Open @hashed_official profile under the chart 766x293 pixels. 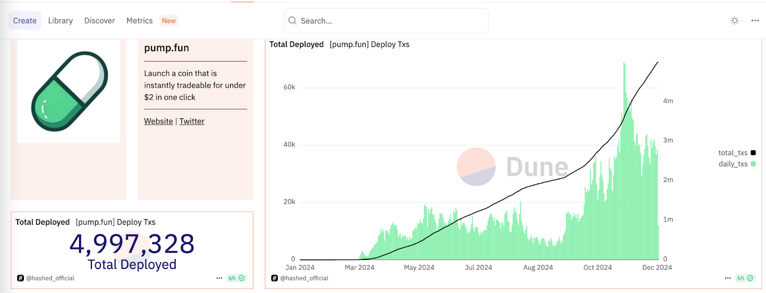[304, 278]
